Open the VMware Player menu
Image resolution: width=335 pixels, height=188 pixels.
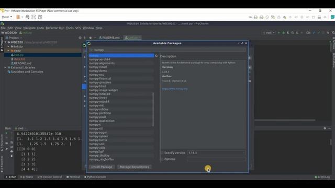(7, 17)
